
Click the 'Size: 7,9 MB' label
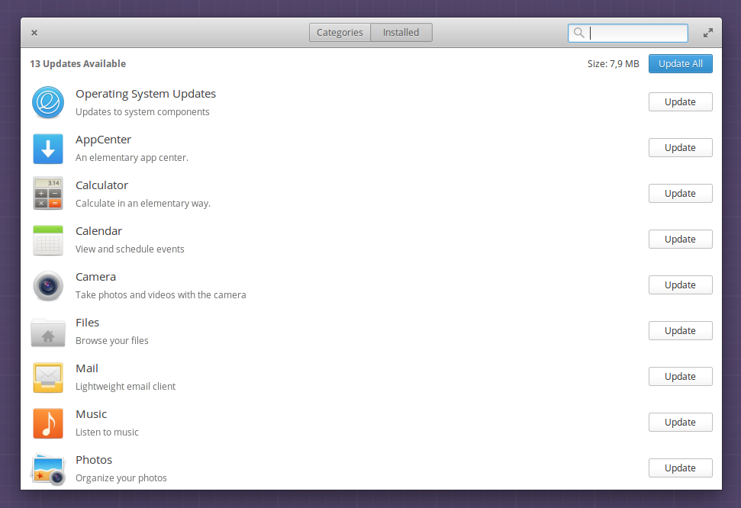pos(614,64)
